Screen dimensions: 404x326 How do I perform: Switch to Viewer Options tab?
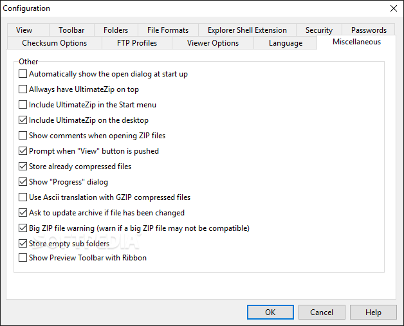213,42
